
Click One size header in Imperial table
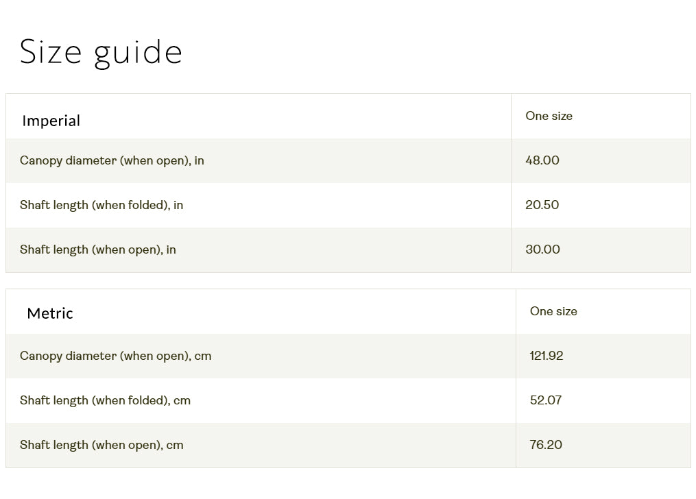click(x=549, y=116)
